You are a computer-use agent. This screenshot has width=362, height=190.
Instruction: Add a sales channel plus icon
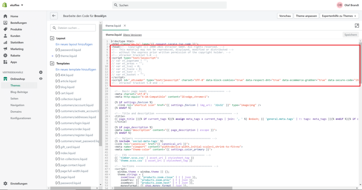[41, 72]
